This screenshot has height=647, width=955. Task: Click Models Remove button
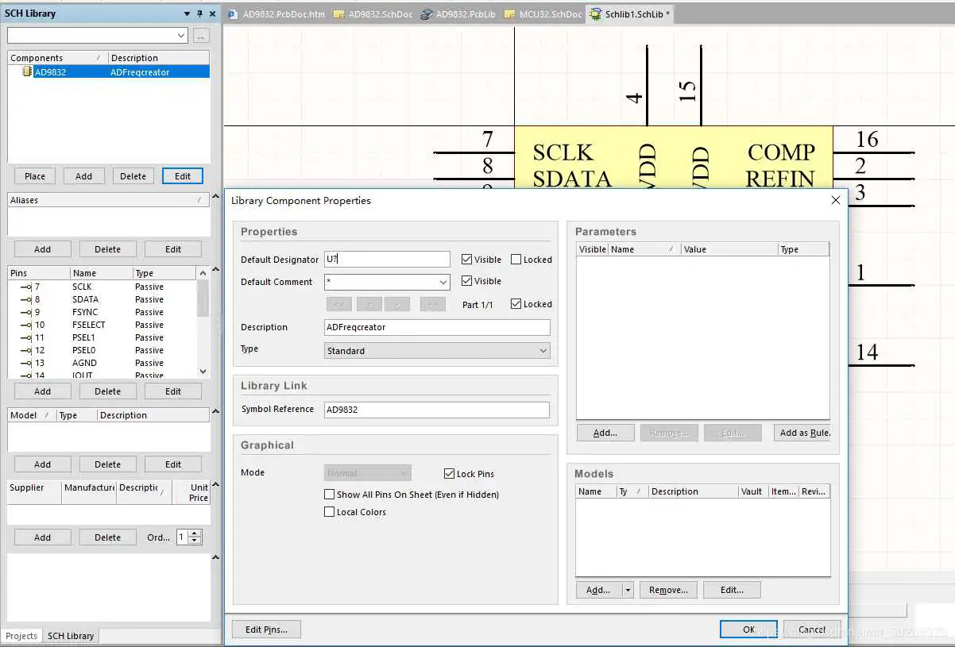(x=668, y=590)
